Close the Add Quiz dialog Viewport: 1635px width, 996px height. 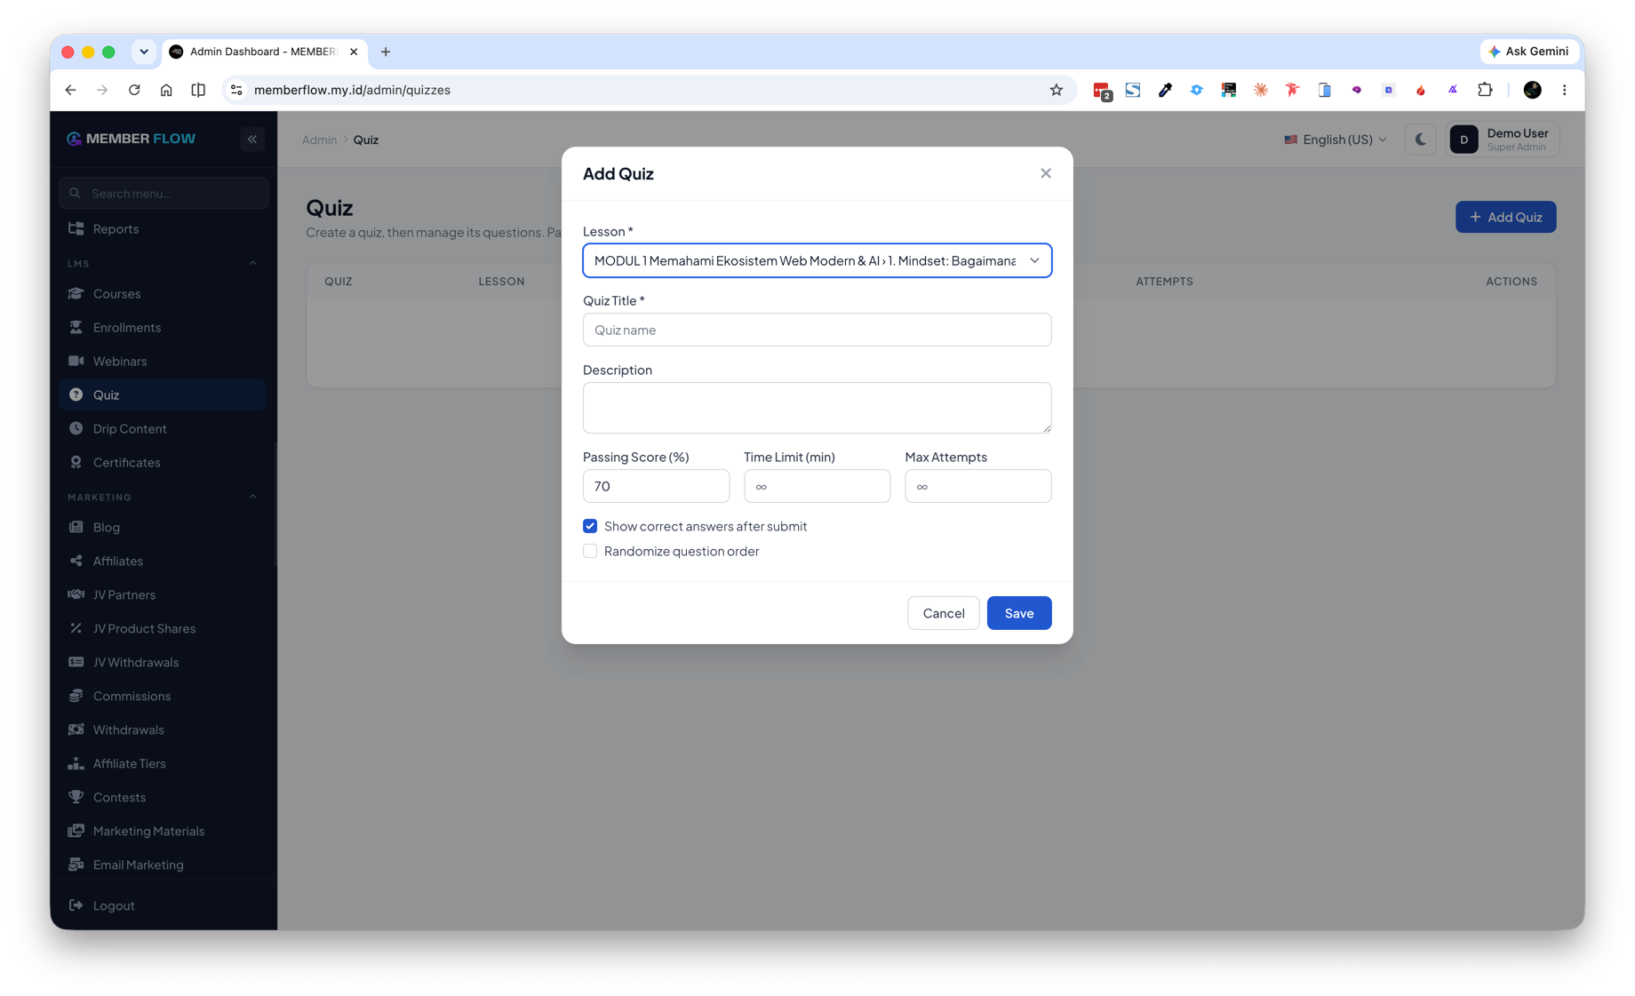click(x=1045, y=173)
